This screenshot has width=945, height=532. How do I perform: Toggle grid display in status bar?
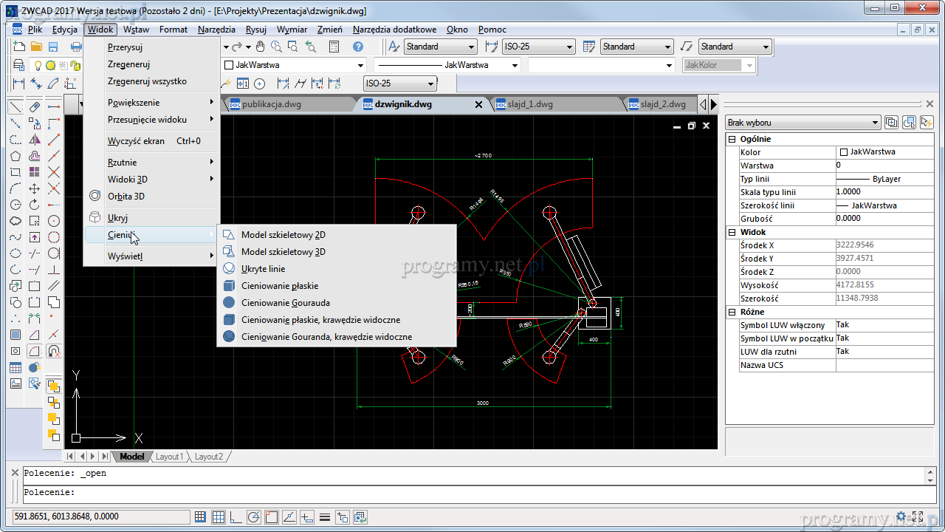coord(219,517)
